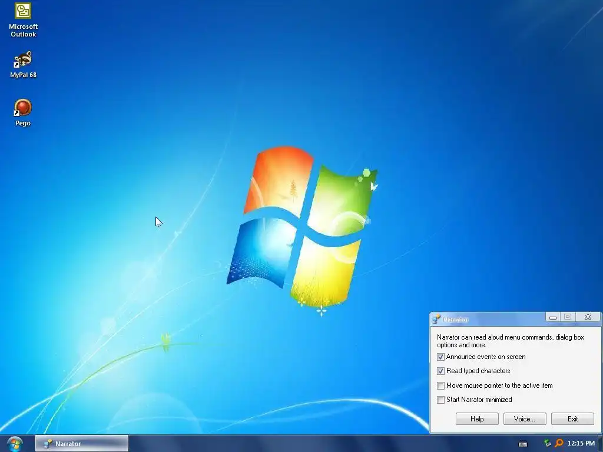Click the Safely Remove Hardware tray icon
603x452 pixels.
[x=547, y=444]
